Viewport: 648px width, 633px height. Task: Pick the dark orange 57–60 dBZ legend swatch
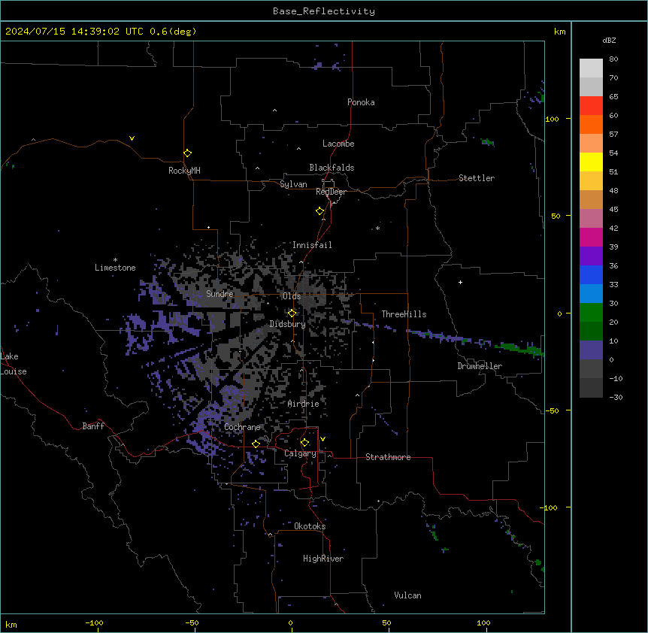591,124
